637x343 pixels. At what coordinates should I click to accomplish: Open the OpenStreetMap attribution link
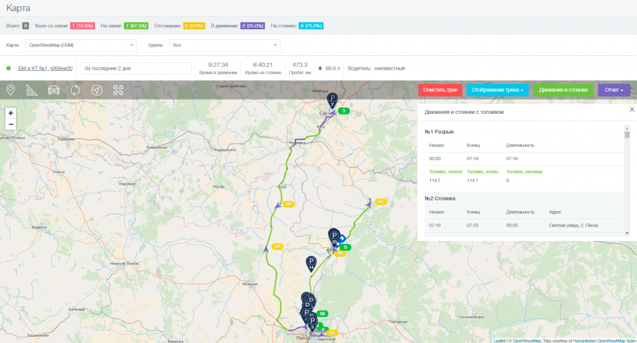coord(527,341)
